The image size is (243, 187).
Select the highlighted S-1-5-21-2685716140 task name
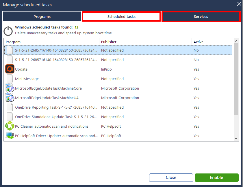56,50
